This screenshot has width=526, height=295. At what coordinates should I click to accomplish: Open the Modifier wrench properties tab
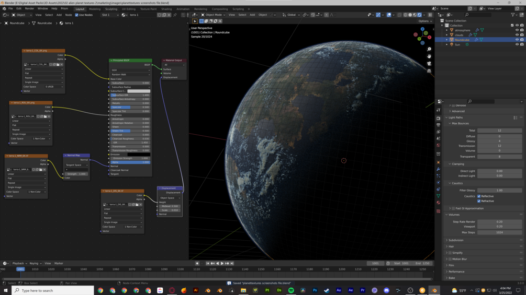439,169
